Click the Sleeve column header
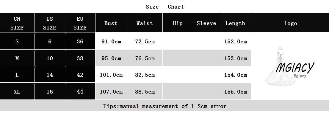Screen dimensions: 329x121 [206, 23]
